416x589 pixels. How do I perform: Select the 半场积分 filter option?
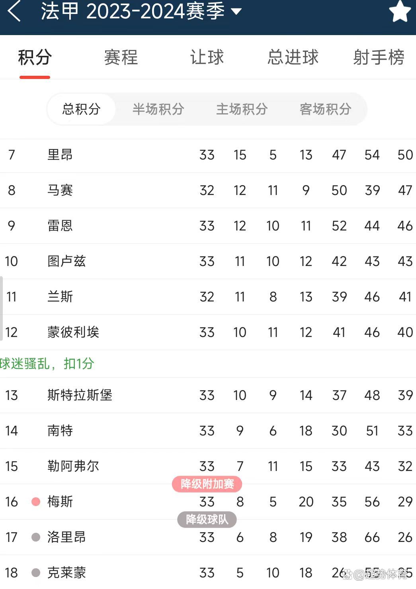click(158, 109)
